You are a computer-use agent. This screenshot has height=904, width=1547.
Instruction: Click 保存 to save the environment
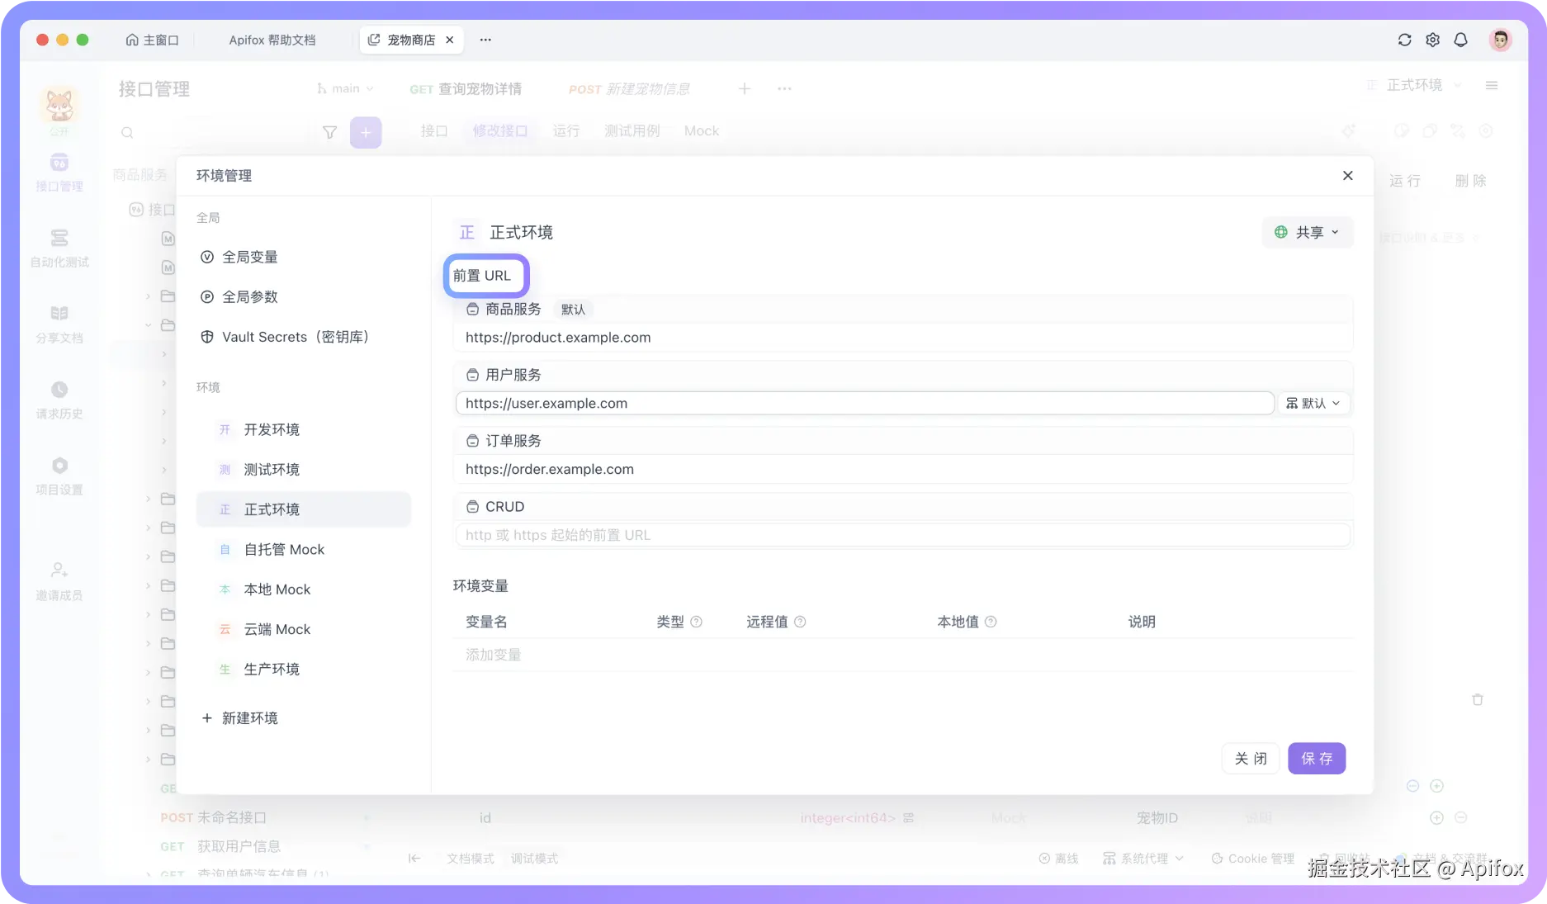point(1316,758)
